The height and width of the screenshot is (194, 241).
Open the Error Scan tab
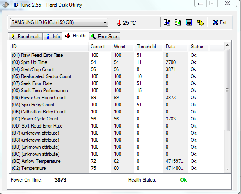pos(105,37)
